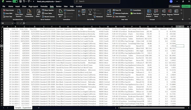This screenshot has height=110, width=191.
Task: Click the Excel app logo
Action: pyautogui.click(x=3, y=1)
